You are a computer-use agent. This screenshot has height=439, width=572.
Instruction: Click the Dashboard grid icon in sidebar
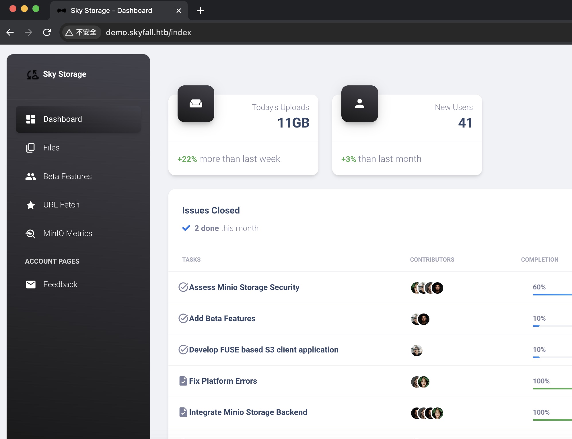31,119
